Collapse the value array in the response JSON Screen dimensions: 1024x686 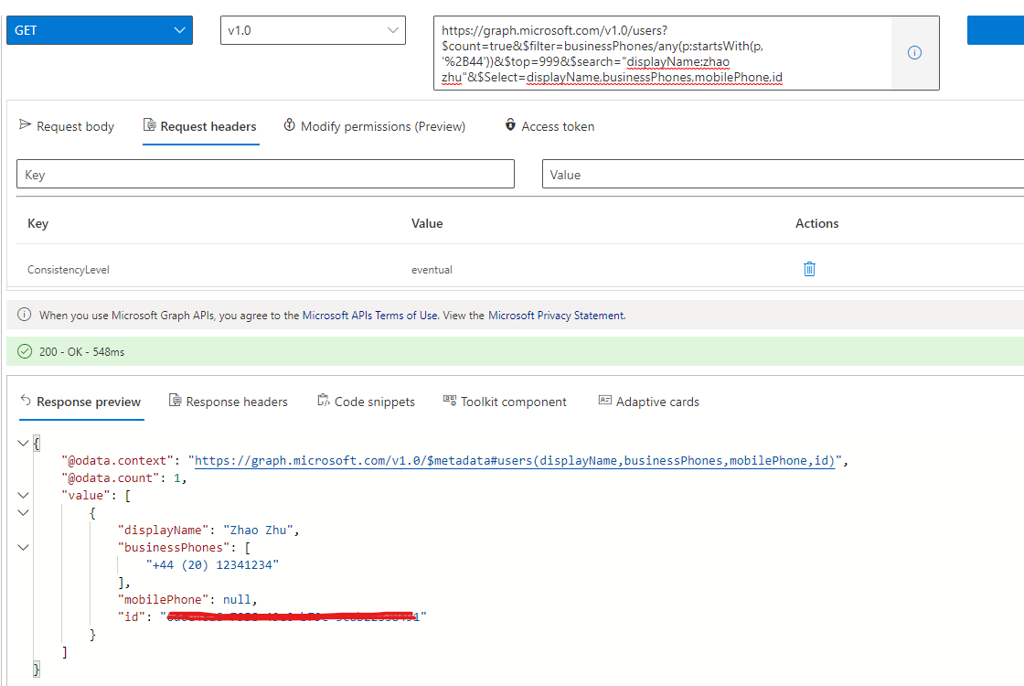[x=22, y=495]
